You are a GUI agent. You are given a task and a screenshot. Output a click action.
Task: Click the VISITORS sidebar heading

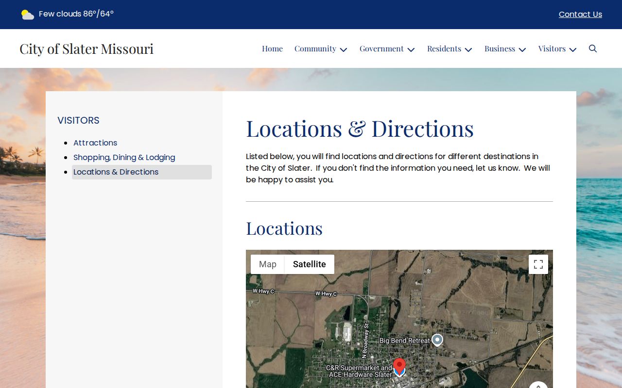[x=78, y=120]
